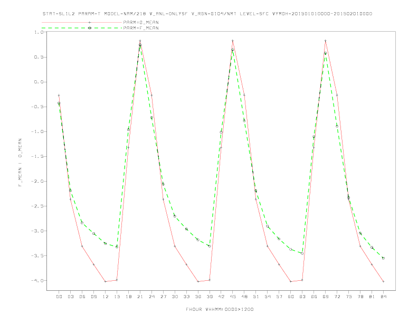Click the PARM=O_MEAN legend label

[x=141, y=22]
